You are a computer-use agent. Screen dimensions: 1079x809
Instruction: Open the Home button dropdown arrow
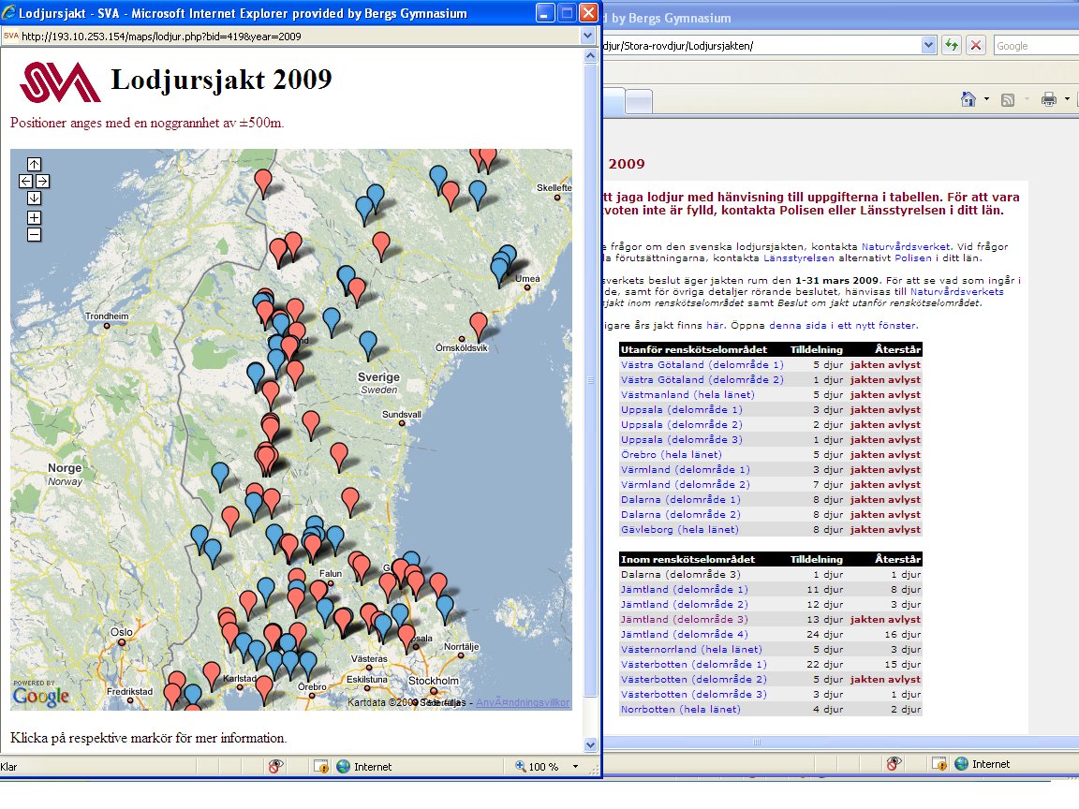pyautogui.click(x=987, y=100)
